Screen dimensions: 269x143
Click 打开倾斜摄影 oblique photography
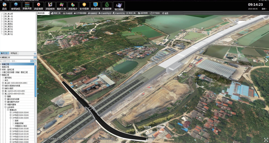pyautogui.click(x=80, y=13)
